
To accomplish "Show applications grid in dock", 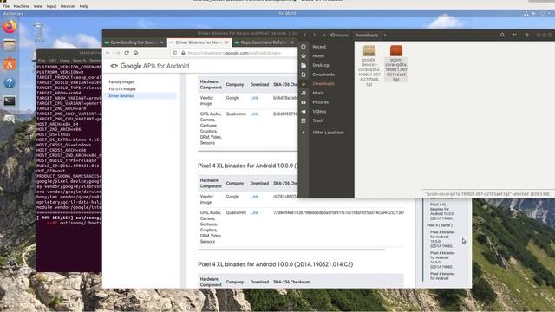I will [x=10, y=302].
